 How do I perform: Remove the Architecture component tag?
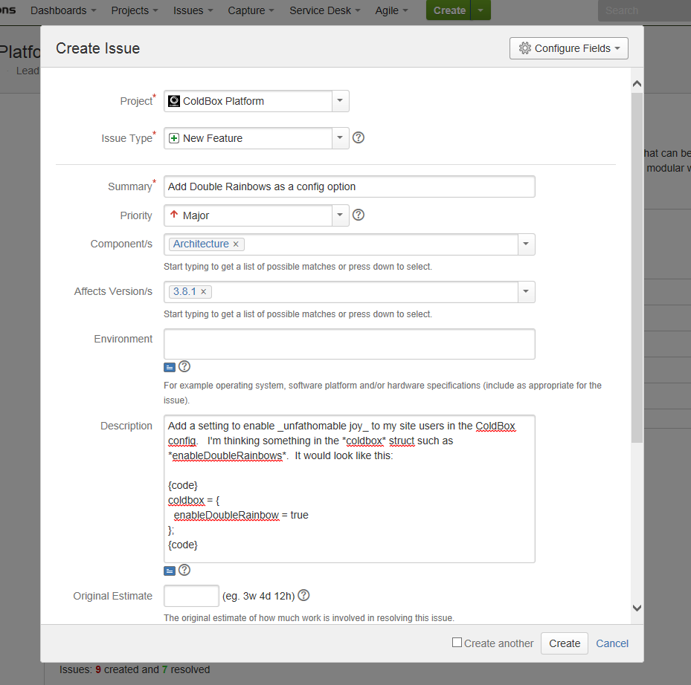tap(236, 244)
